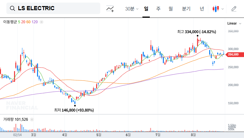The height and width of the screenshot is (138, 244).
Task: Remove the 거래량 volume indicator with its X
Action: click(32, 120)
